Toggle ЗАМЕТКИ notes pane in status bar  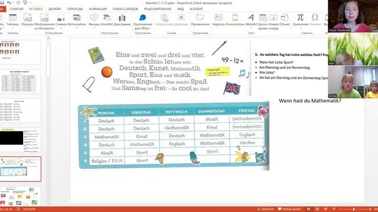(266, 209)
